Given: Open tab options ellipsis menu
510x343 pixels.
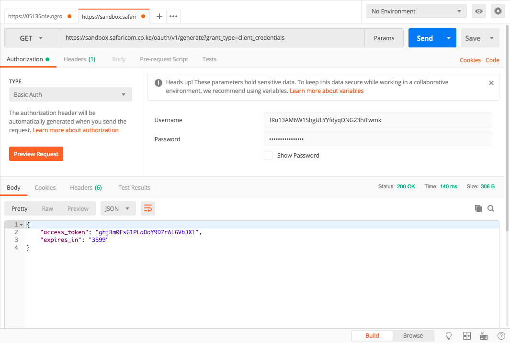Looking at the screenshot, I should 173,16.
